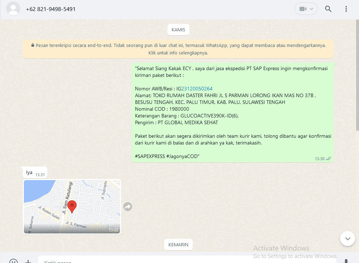Open the contact profile picture avatar
This screenshot has height=263, width=359.
pyautogui.click(x=13, y=9)
